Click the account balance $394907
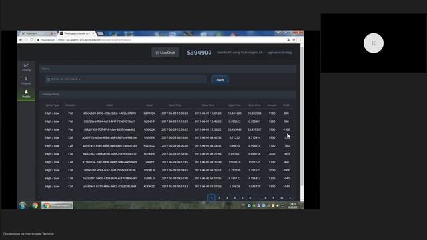This screenshot has height=240, width=427. (199, 53)
